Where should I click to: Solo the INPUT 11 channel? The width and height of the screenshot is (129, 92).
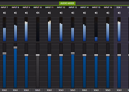pos(49,90)
